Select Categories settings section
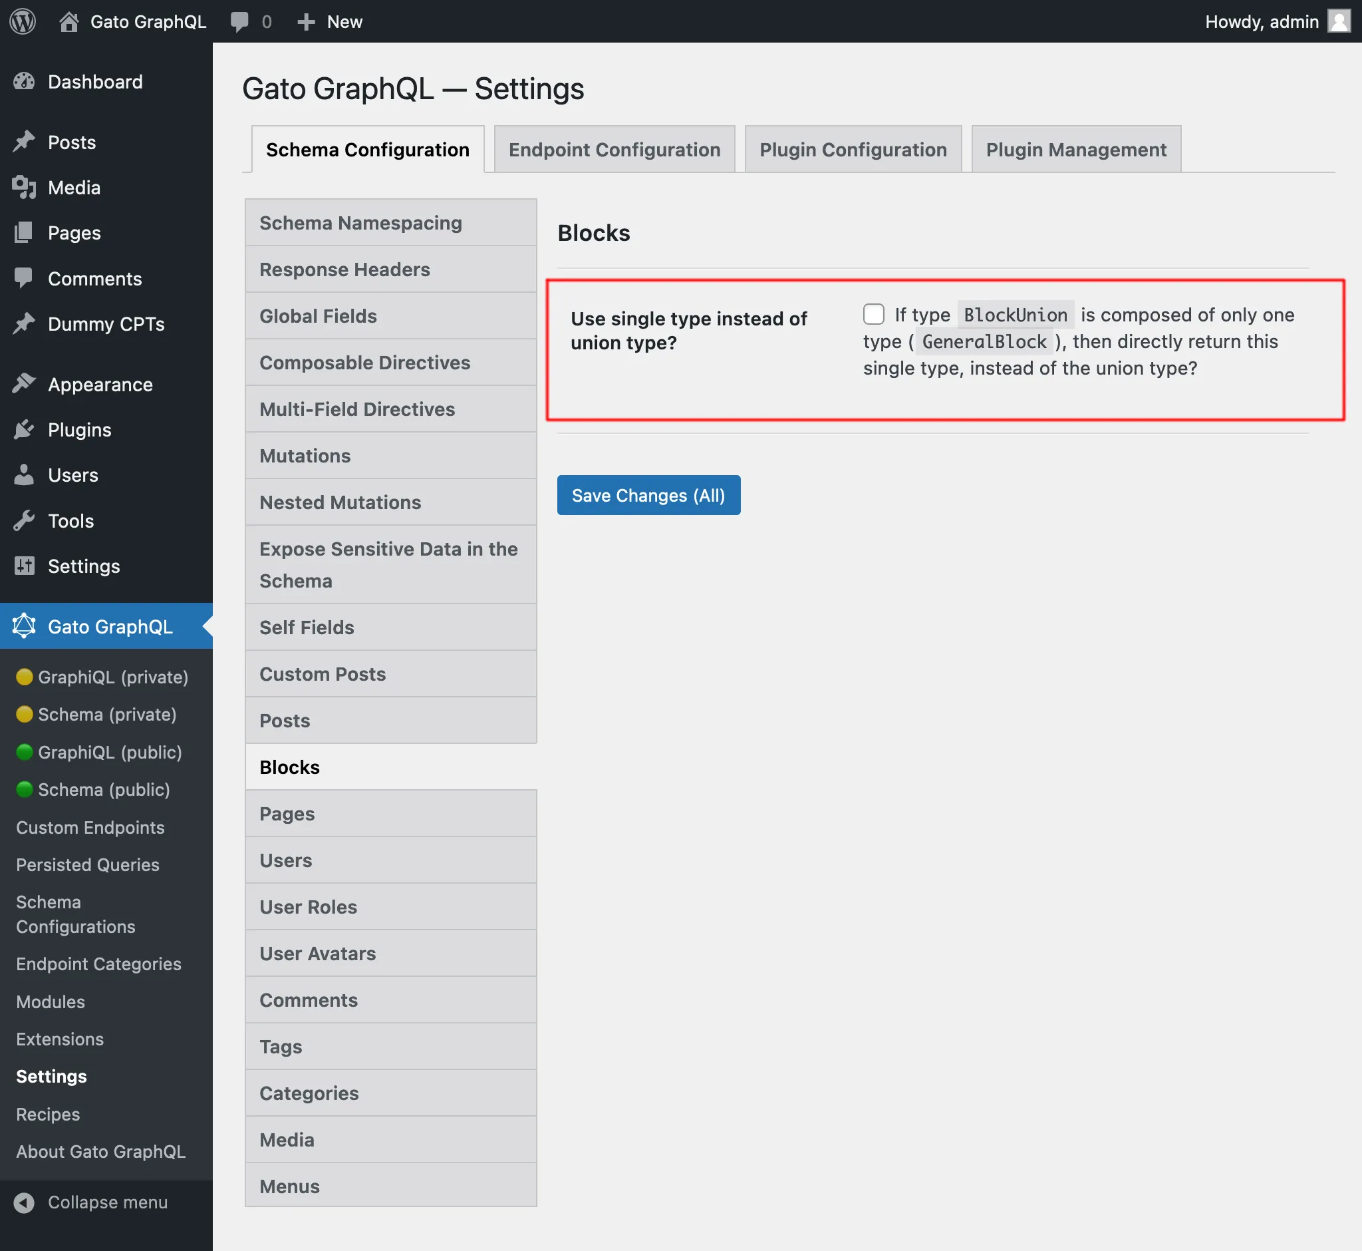This screenshot has width=1362, height=1251. (x=391, y=1094)
